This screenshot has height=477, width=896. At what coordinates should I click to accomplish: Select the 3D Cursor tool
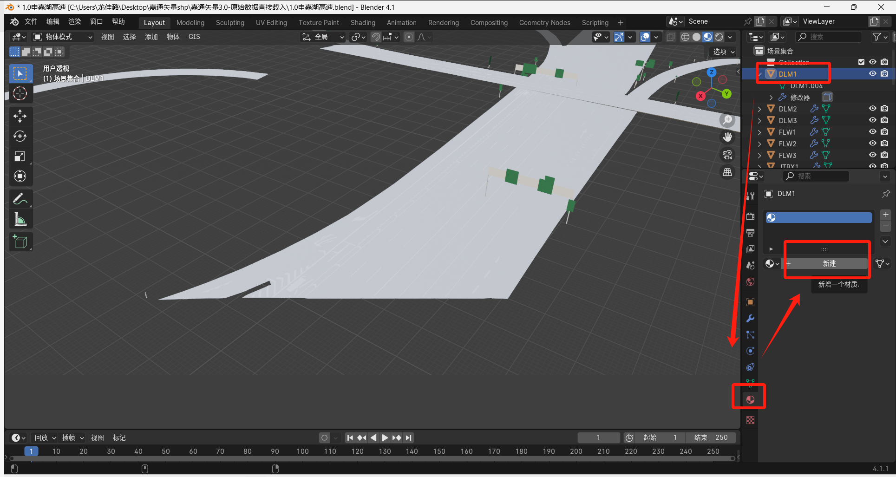click(x=20, y=93)
